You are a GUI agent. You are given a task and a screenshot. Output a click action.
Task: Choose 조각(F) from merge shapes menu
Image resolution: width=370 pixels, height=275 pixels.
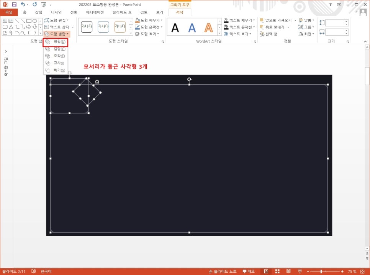[x=56, y=56]
